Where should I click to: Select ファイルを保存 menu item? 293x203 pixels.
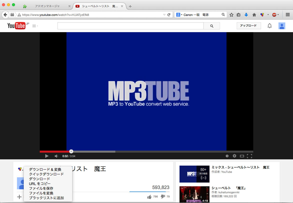(41, 189)
